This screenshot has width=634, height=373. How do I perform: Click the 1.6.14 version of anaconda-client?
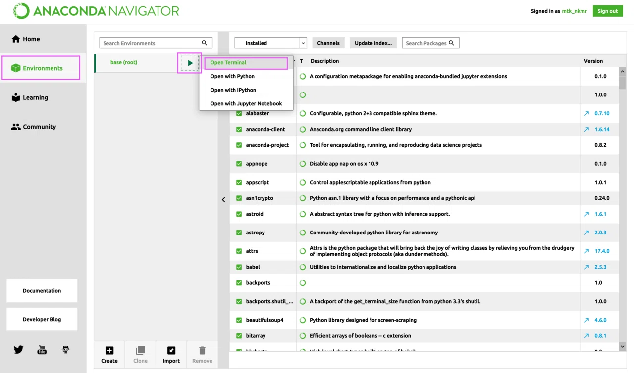pyautogui.click(x=602, y=129)
